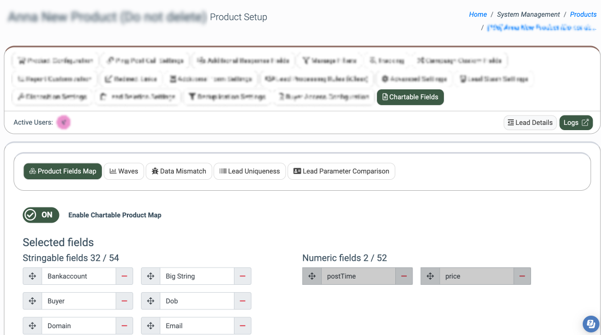601x335 pixels.
Task: Click the Logs button
Action: point(575,122)
